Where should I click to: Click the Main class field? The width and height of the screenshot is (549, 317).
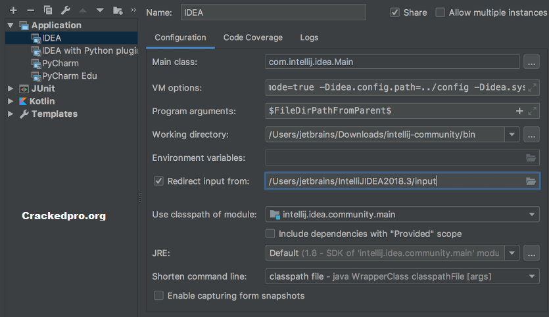pos(392,62)
